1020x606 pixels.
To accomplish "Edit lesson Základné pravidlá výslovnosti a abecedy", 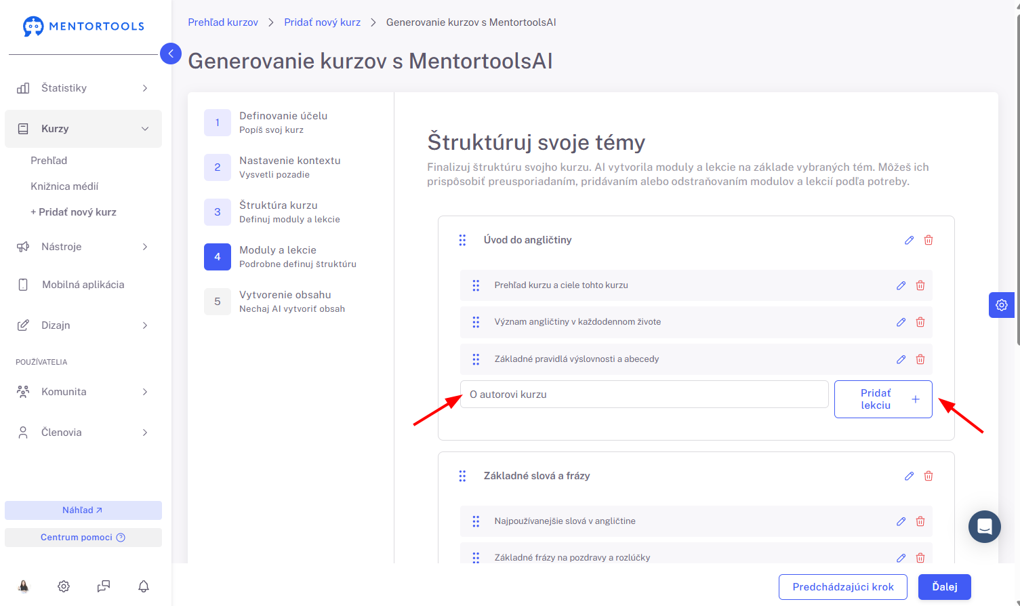I will (x=901, y=359).
